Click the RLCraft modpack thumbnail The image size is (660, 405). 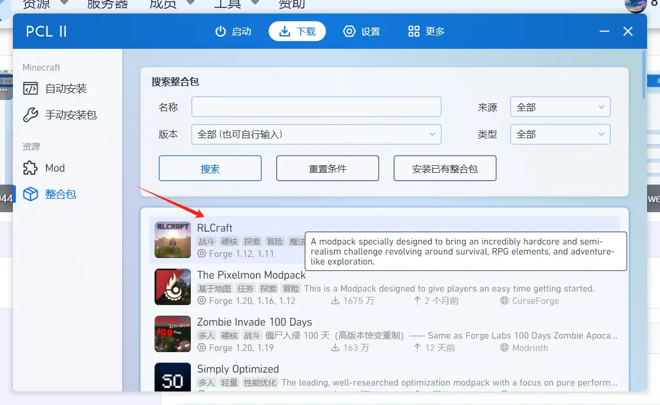click(x=173, y=239)
